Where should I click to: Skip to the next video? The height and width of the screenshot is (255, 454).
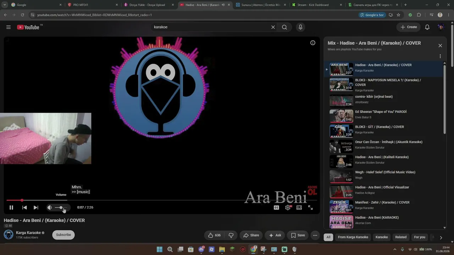click(36, 208)
